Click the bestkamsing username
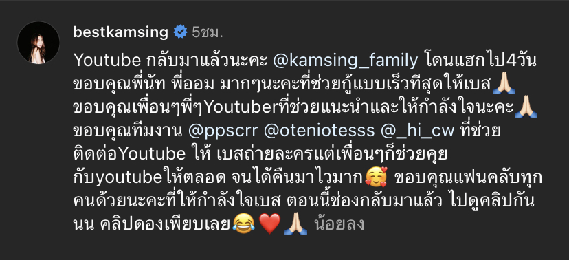Image resolution: width=569 pixels, height=260 pixels. (x=121, y=33)
